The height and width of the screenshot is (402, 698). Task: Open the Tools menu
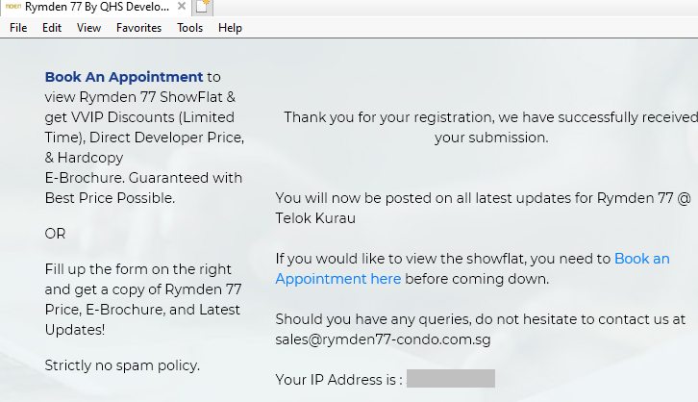click(x=189, y=28)
